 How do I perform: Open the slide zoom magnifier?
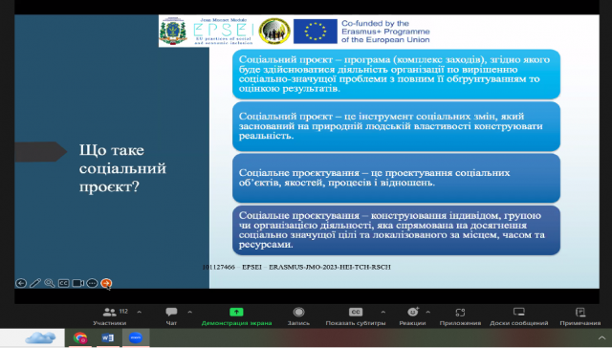[x=49, y=283]
